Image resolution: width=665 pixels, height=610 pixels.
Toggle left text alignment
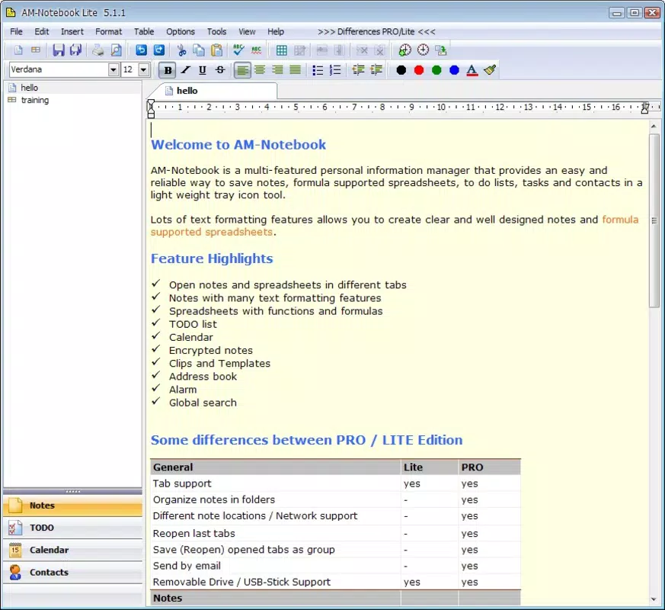click(x=242, y=70)
